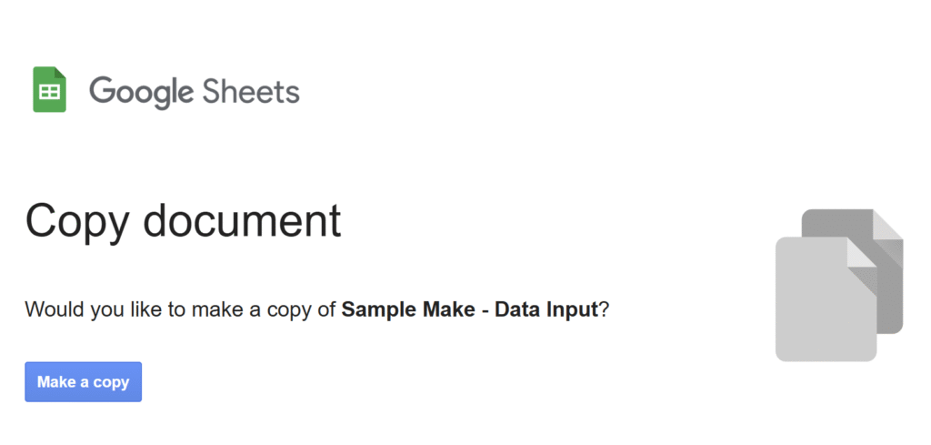Click the word "Copy" in the page heading

76,221
